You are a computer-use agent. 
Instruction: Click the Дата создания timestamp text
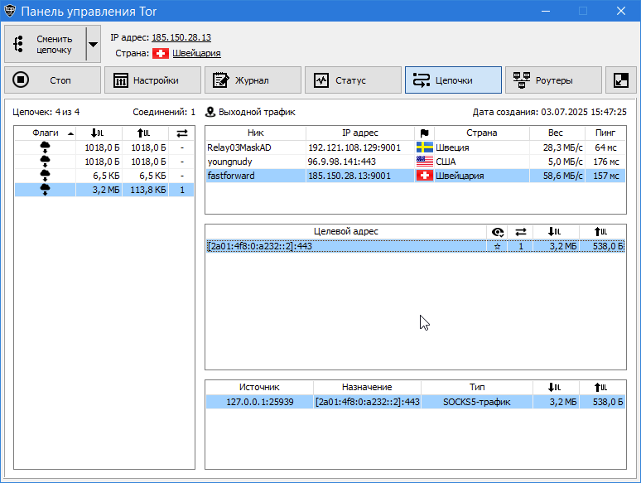tap(549, 112)
